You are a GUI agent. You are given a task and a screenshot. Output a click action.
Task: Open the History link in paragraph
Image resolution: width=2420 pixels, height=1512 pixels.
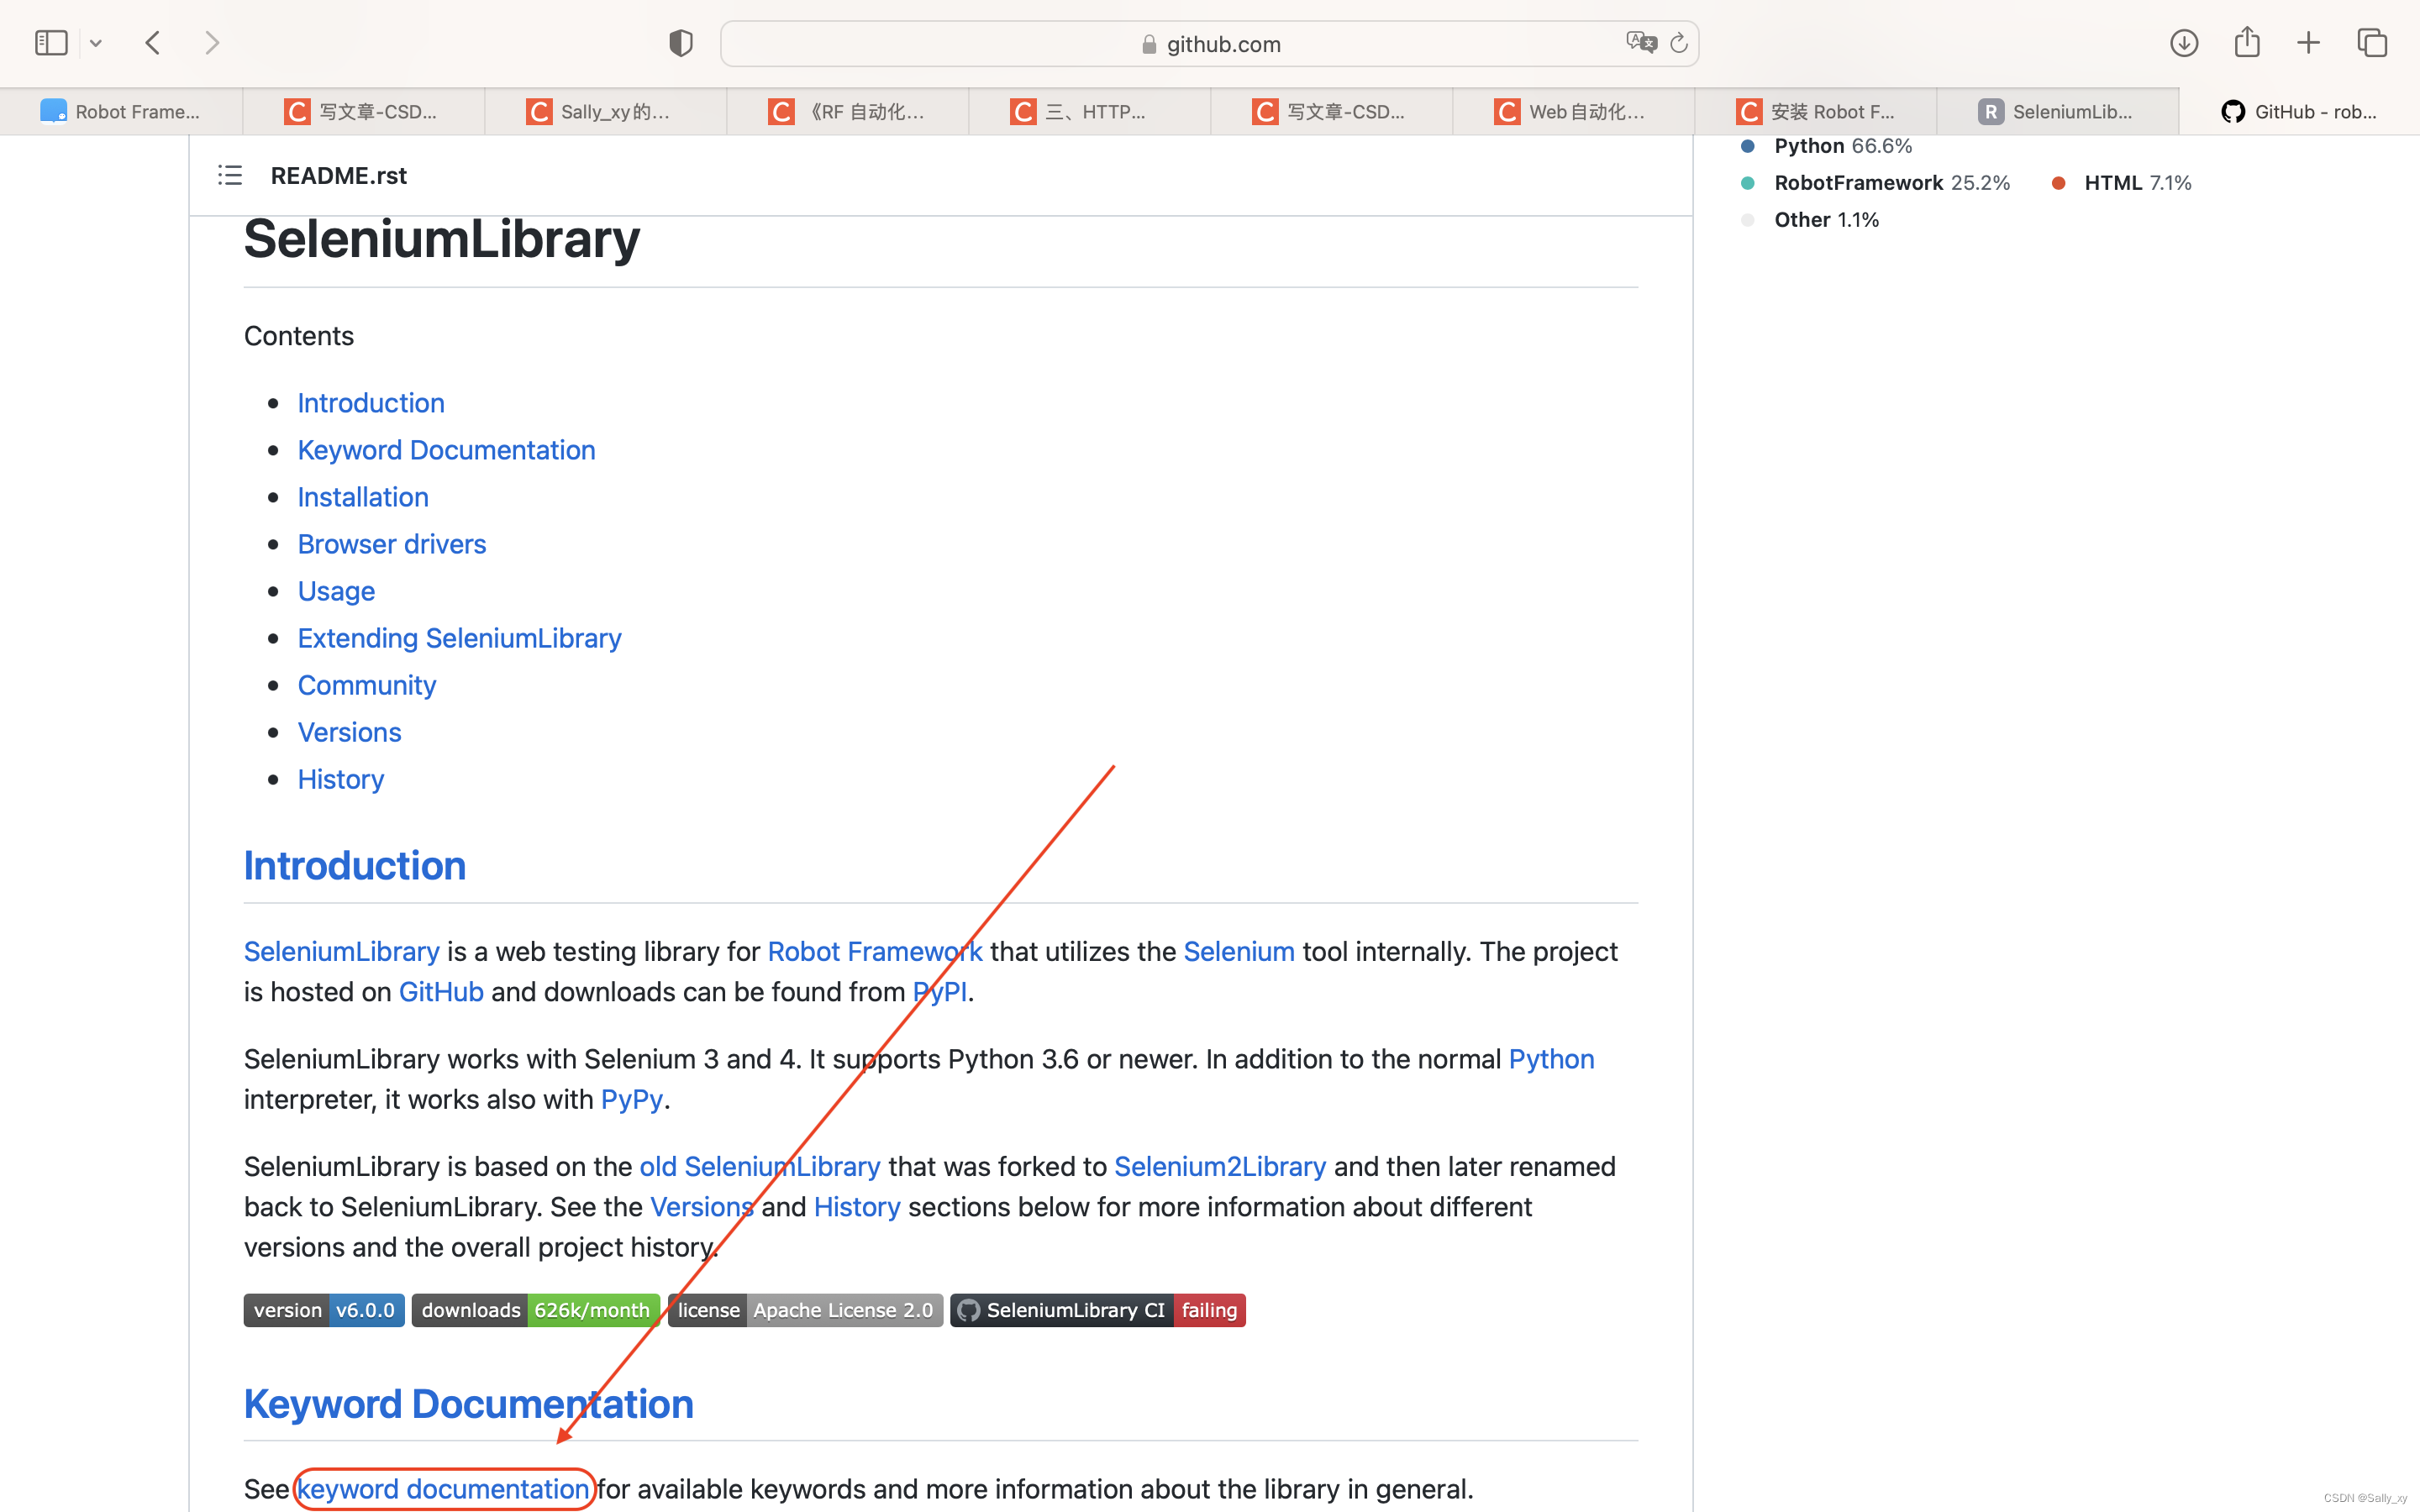[x=857, y=1207]
